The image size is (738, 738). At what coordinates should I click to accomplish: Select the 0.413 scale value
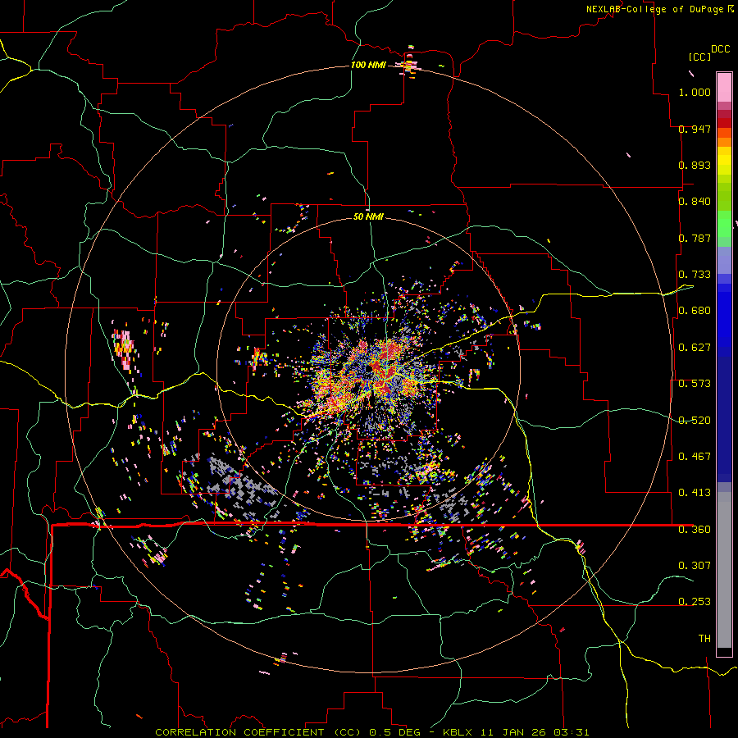[695, 493]
